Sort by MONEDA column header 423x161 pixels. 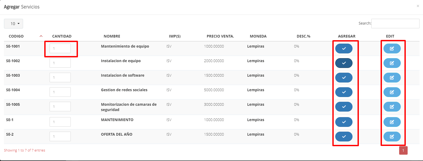pos(258,36)
